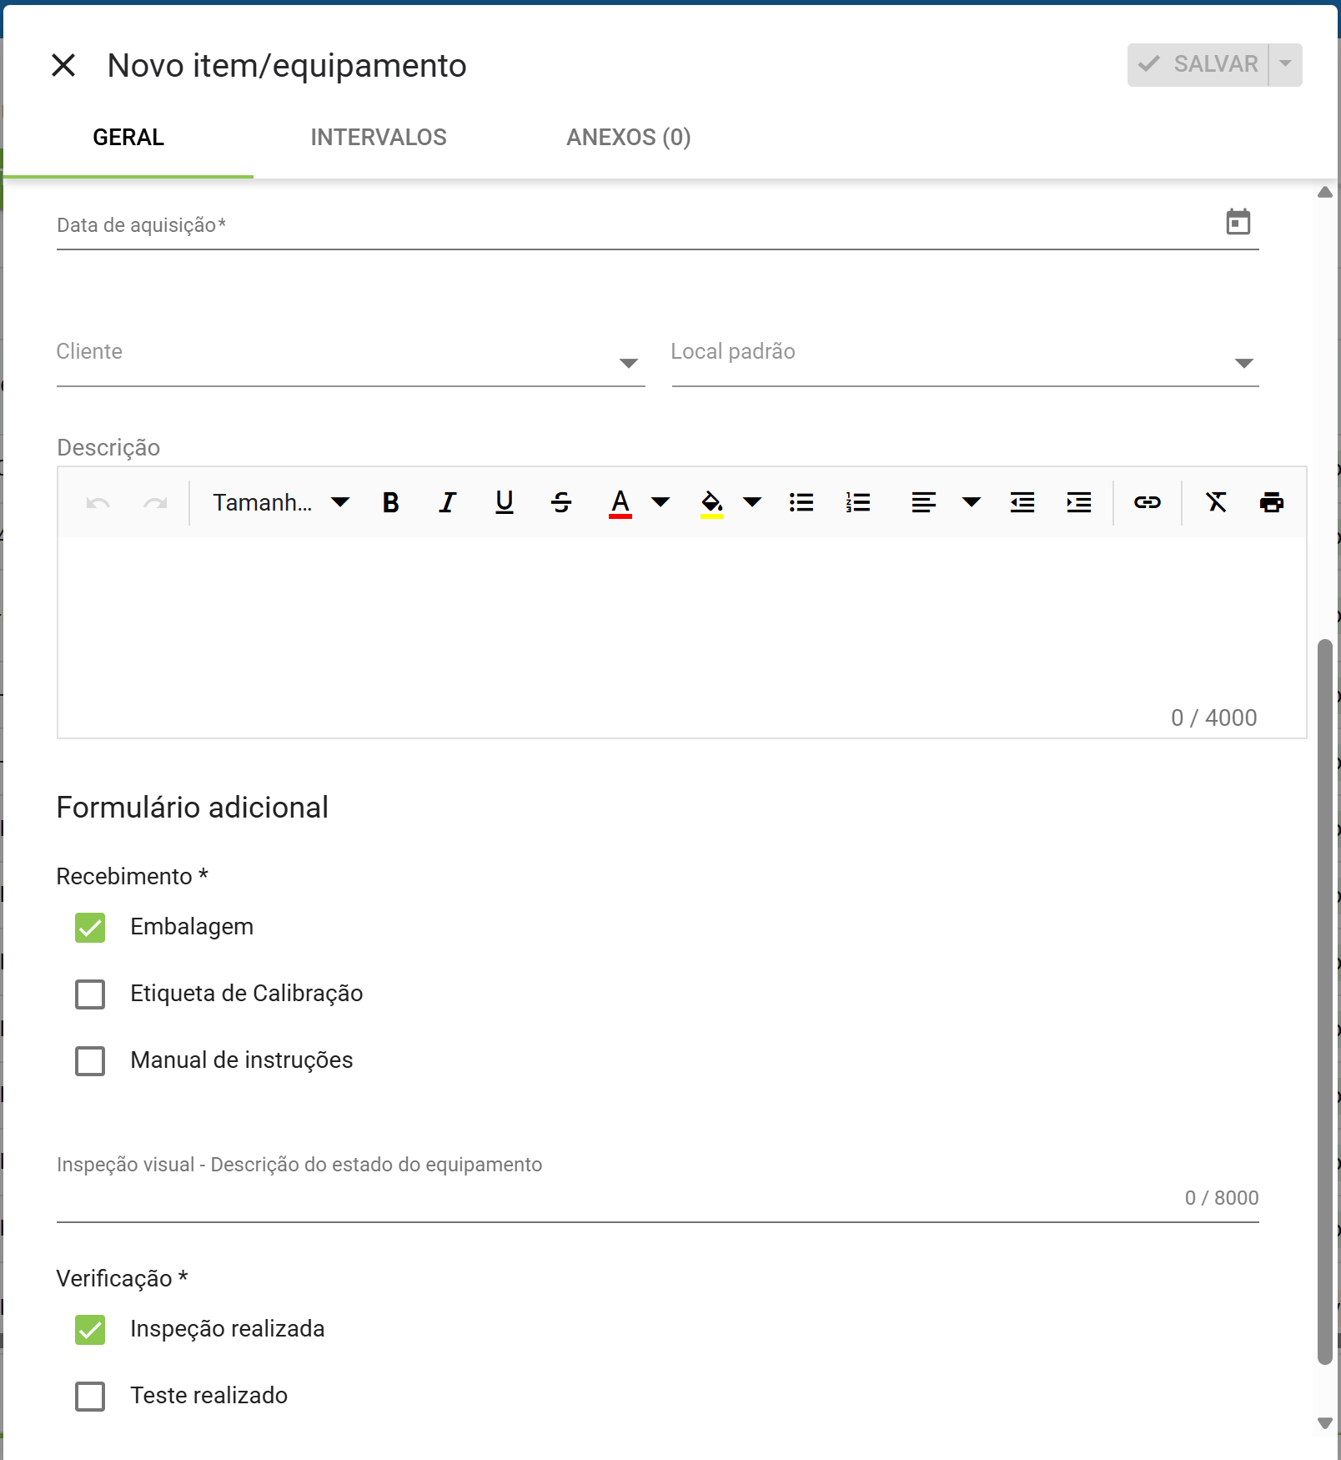Toggle Underline formatting icon
This screenshot has width=1341, height=1460.
click(505, 502)
